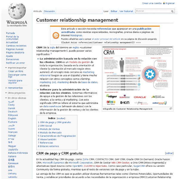This screenshot has width=179, height=179.
Task: Open the Microsoft Corporation link
Action: (x=81, y=163)
